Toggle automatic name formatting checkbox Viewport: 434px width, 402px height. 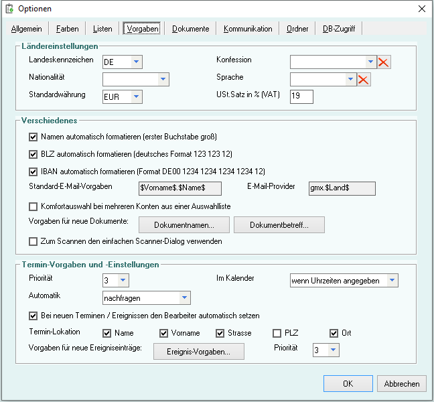[33, 137]
